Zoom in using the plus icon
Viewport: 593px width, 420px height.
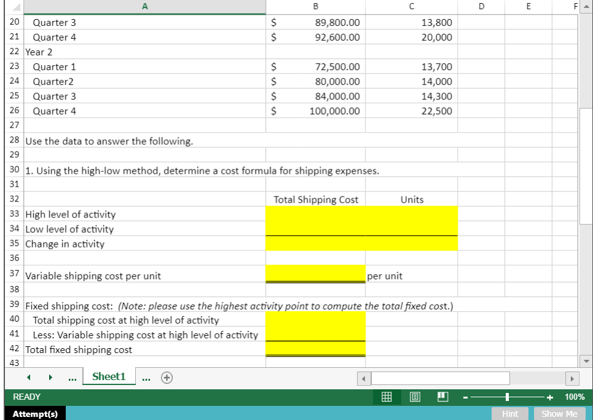(549, 397)
